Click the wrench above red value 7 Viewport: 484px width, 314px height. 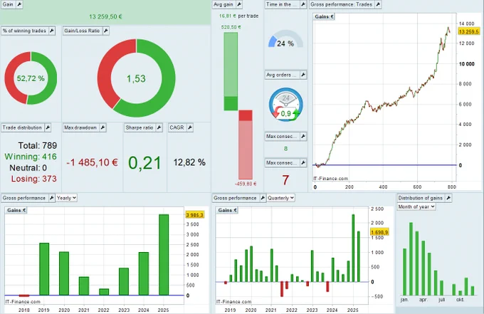pos(302,163)
